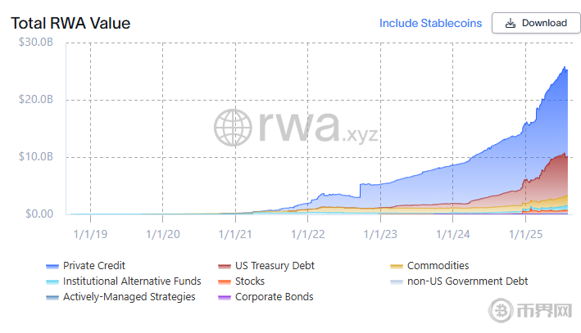This screenshot has width=581, height=333.
Task: Hide the Stocks series in legend
Action: (249, 281)
